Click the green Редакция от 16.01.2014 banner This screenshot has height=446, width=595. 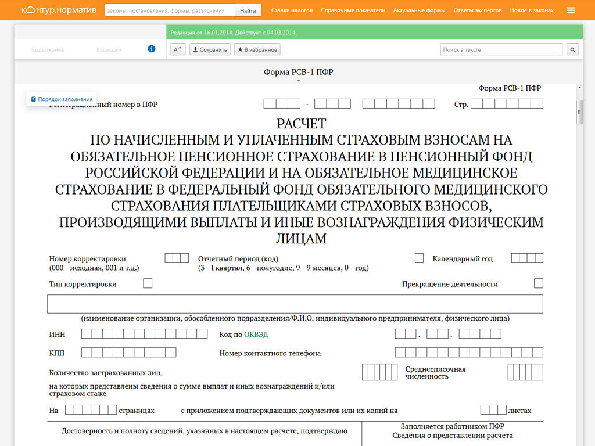(x=375, y=33)
